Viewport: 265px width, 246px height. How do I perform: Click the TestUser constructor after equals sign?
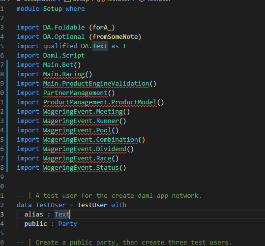point(92,205)
